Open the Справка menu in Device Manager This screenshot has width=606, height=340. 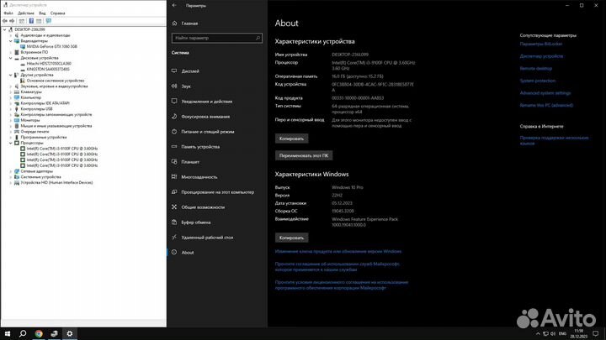click(x=57, y=13)
